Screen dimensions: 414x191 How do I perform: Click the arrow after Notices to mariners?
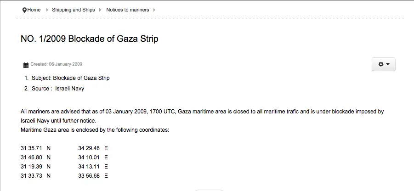click(x=154, y=10)
